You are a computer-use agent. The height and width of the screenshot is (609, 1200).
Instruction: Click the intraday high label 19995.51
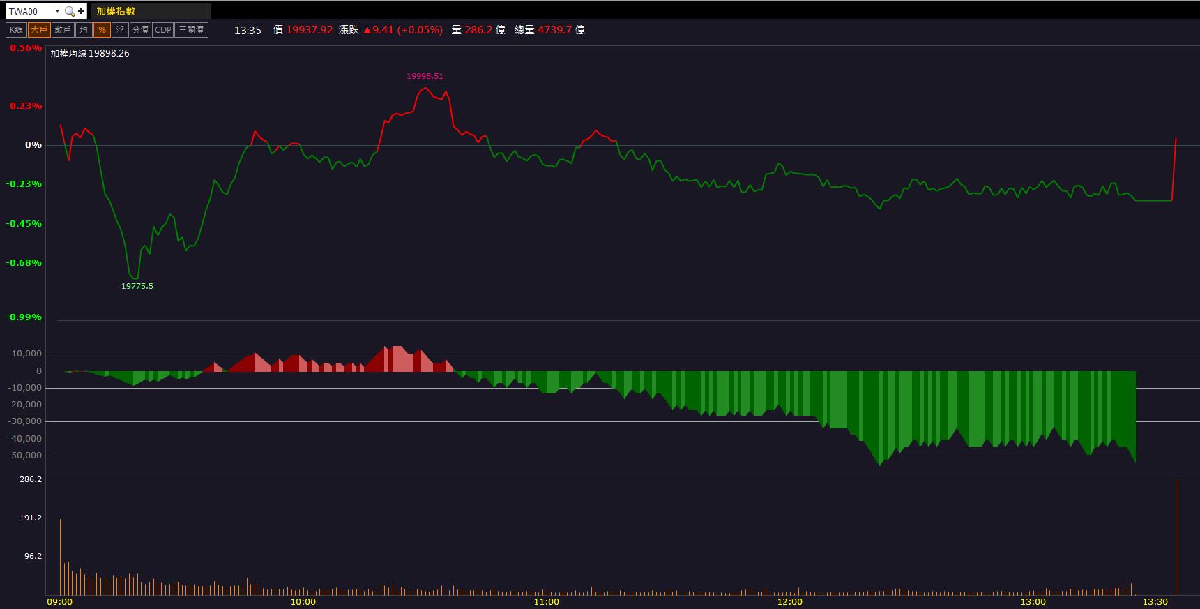tap(425, 76)
